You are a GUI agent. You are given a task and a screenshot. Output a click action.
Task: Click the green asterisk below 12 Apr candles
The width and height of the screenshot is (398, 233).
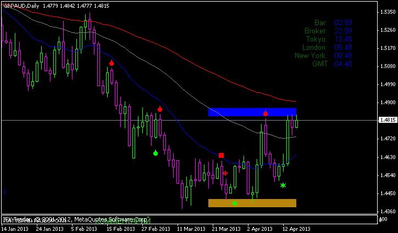(283, 185)
